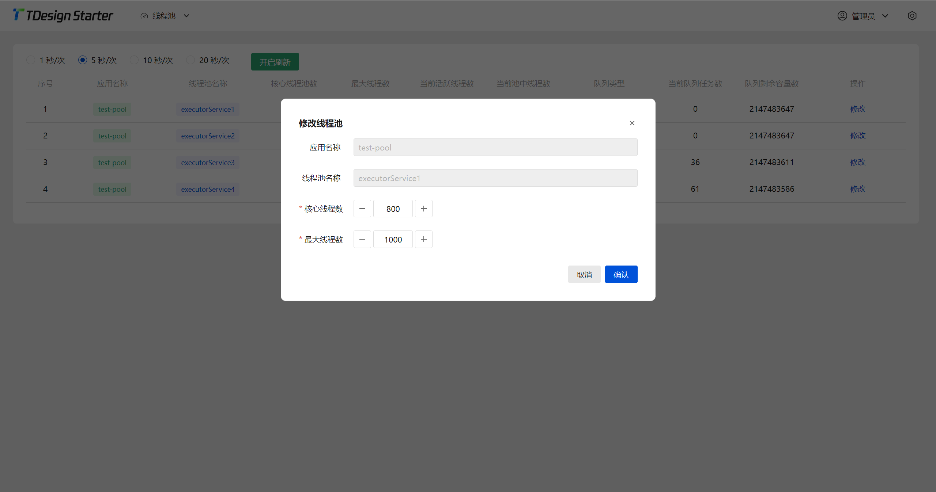Click 修改 link in row 3
Image resolution: width=936 pixels, height=492 pixels.
tap(857, 162)
